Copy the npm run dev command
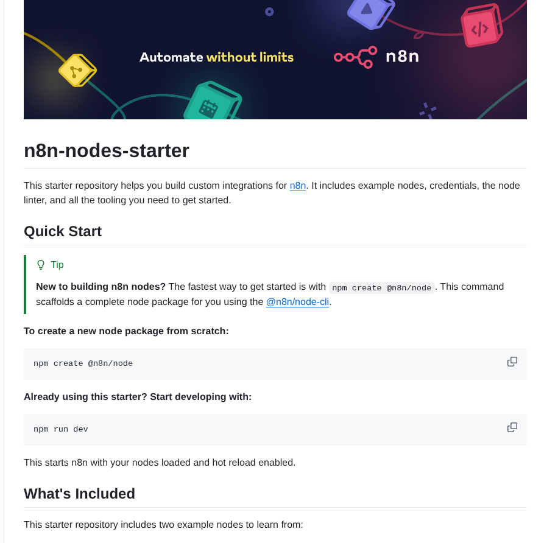The height and width of the screenshot is (543, 544). (512, 427)
